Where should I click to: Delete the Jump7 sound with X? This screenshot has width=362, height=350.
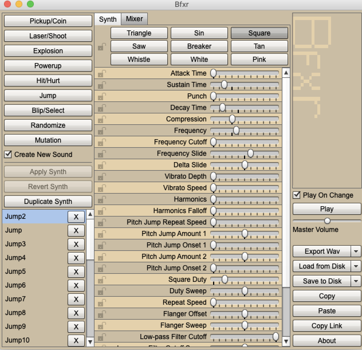[76, 299]
